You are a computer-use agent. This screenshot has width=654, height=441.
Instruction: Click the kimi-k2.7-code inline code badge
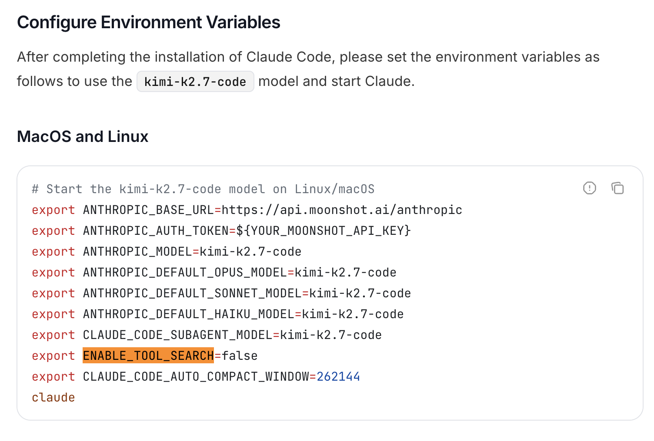point(195,82)
